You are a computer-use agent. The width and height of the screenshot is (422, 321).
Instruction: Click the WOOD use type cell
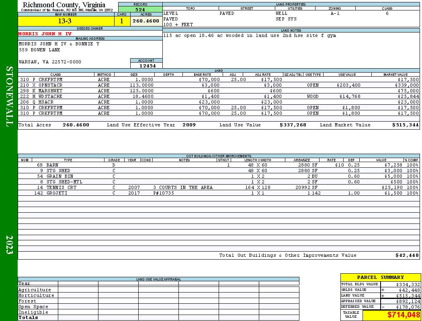coord(313,96)
